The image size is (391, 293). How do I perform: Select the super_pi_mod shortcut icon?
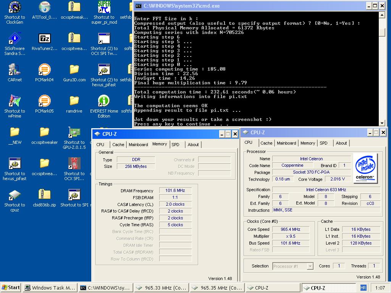tap(104, 7)
